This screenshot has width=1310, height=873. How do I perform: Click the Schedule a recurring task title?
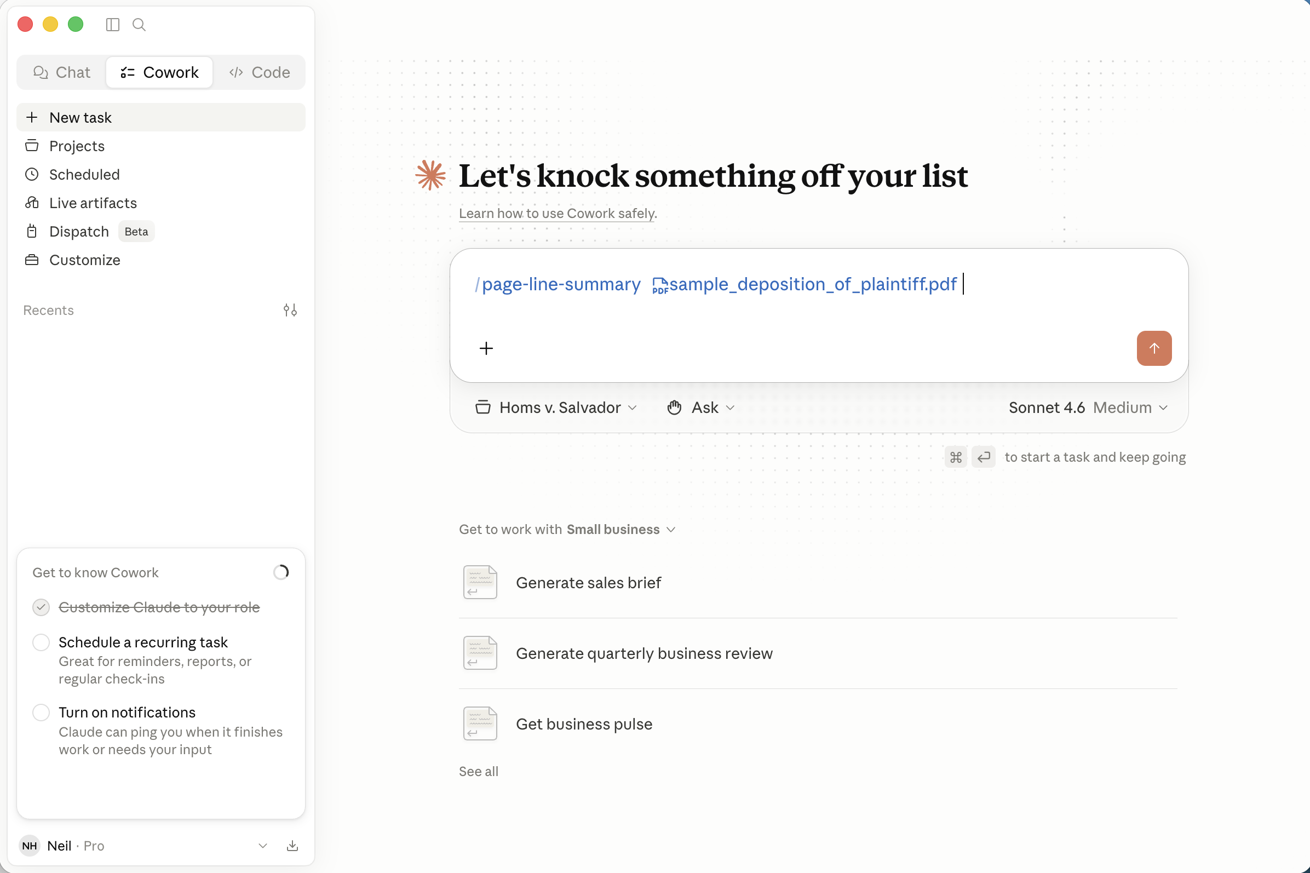(x=143, y=642)
